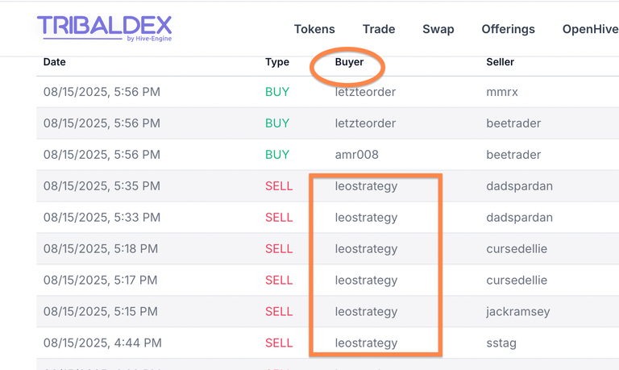This screenshot has width=619, height=370.
Task: Click the TribalDex logo
Action: pyautogui.click(x=105, y=28)
